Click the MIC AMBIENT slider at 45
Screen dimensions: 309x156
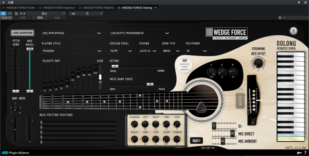[x=223, y=141]
